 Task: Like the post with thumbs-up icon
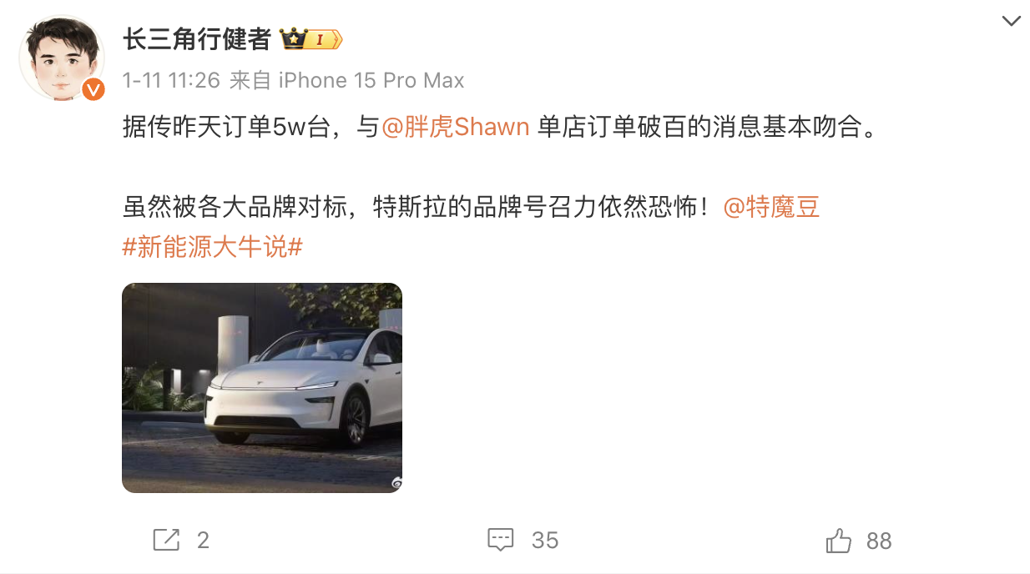(838, 541)
